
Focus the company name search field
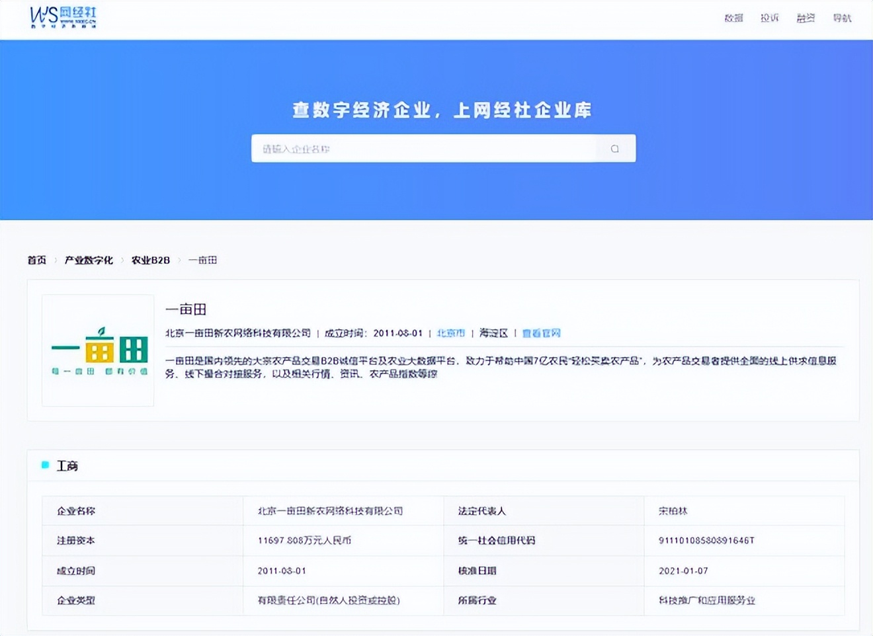pyautogui.click(x=423, y=149)
